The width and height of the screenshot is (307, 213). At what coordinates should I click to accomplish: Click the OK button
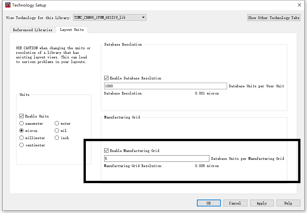pos(209,203)
